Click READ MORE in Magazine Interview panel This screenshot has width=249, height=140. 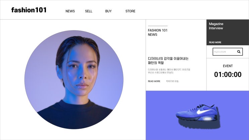click(x=215, y=43)
